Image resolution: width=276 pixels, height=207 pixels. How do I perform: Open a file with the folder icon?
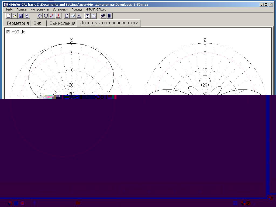click(15, 16)
